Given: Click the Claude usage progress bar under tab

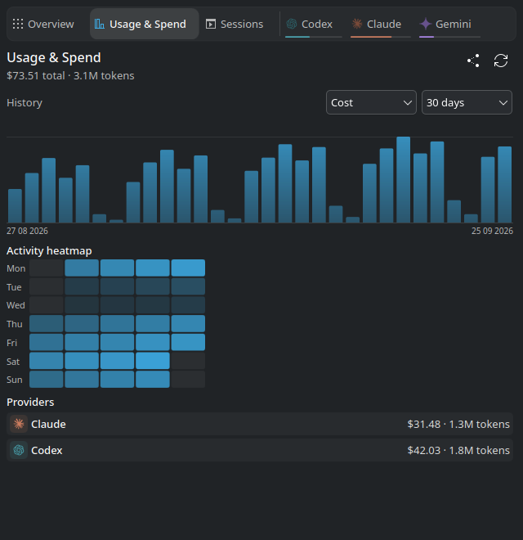Looking at the screenshot, I should coord(381,37).
